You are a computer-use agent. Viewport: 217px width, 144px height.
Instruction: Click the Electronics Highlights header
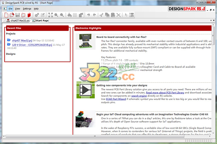(x=143, y=28)
